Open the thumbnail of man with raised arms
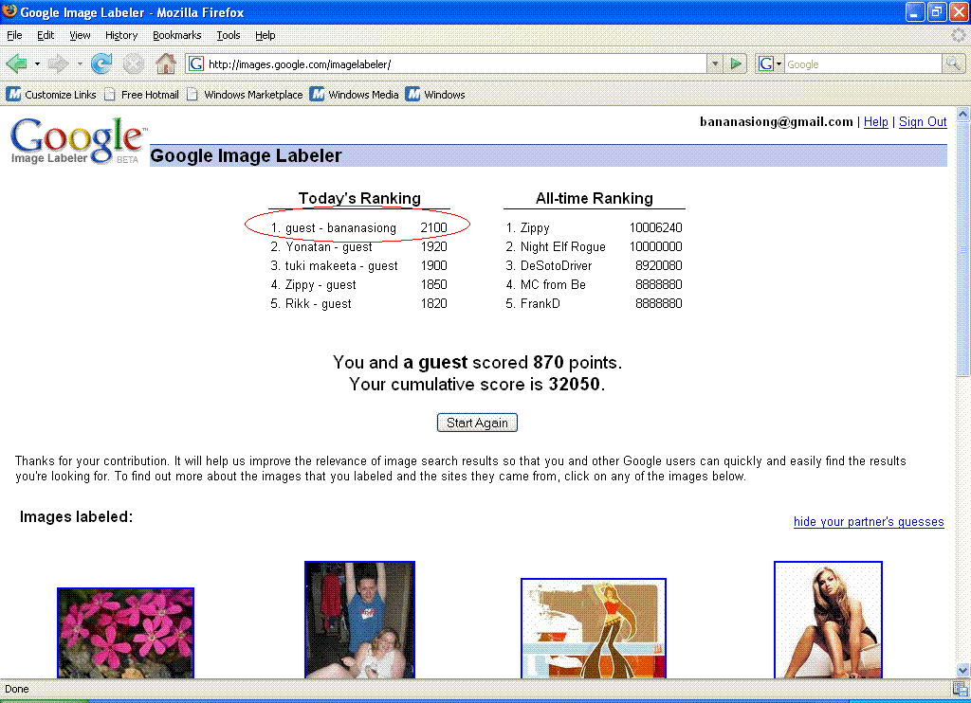Image resolution: width=971 pixels, height=703 pixels. 359,620
